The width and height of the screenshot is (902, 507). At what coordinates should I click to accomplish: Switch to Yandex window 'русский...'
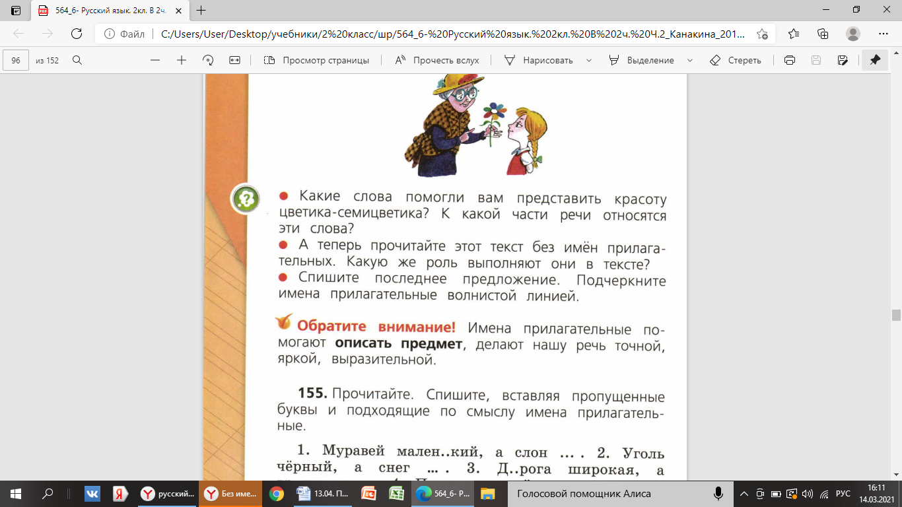(168, 493)
